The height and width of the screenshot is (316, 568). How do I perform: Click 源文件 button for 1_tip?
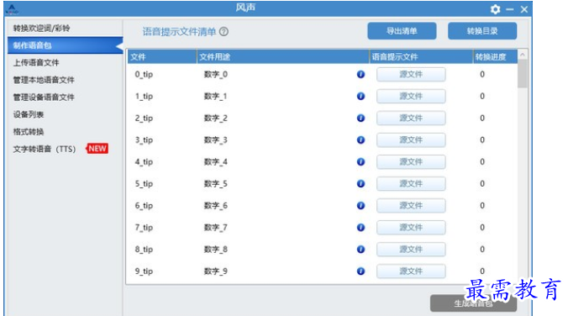411,96
